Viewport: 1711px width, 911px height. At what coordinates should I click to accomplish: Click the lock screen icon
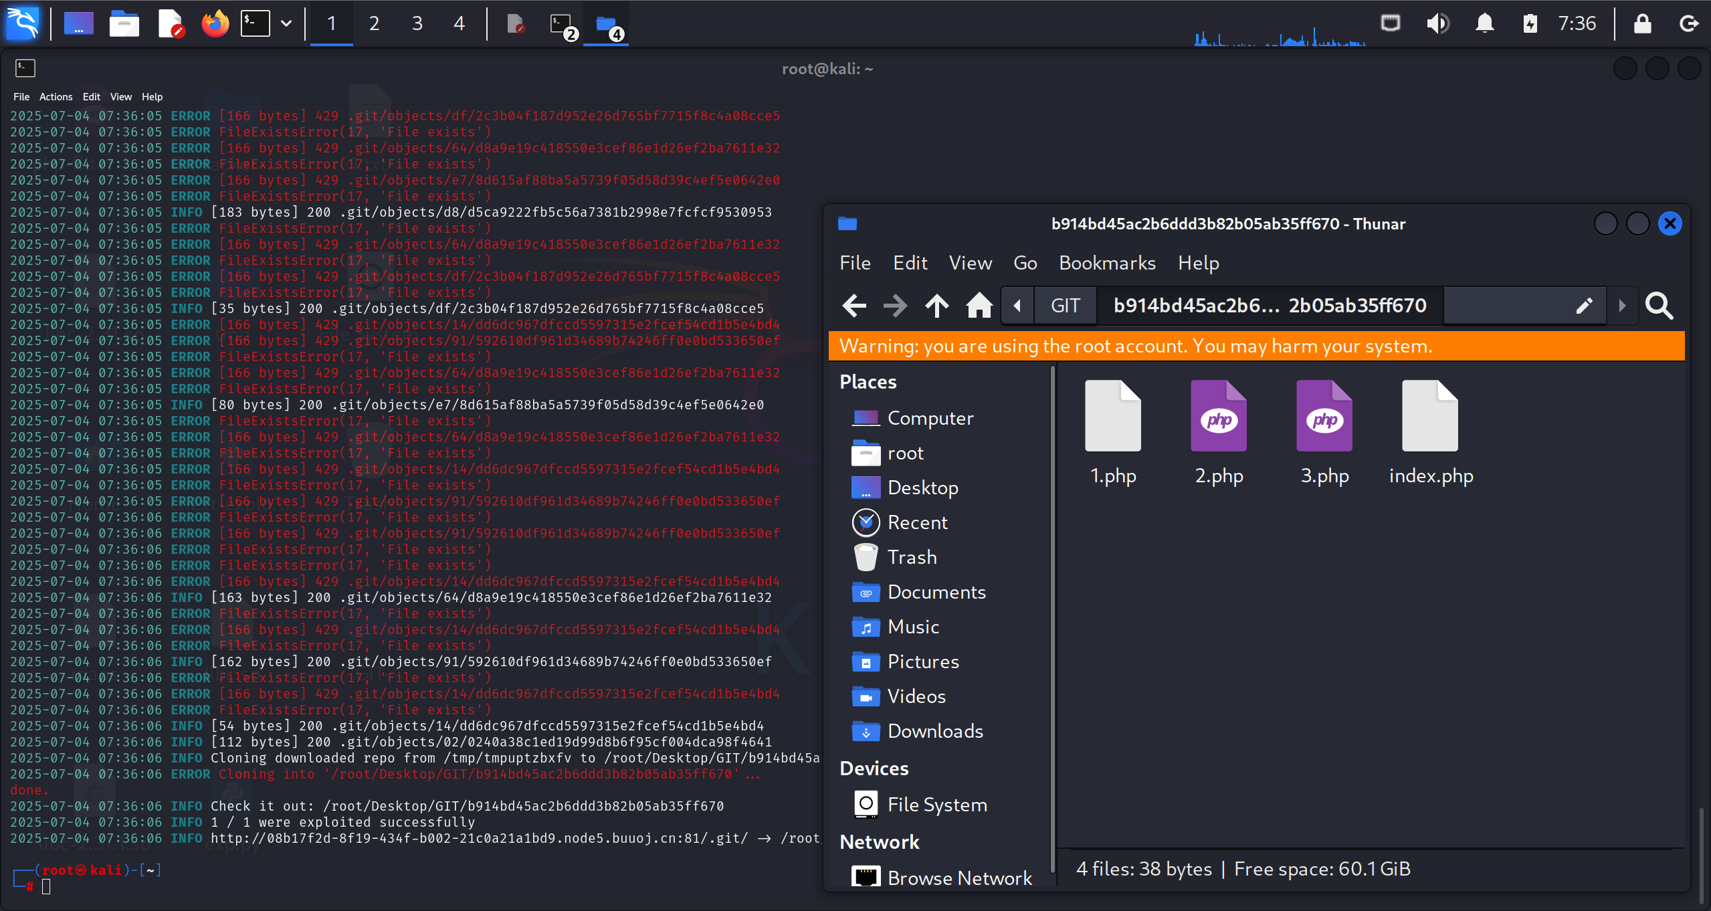click(x=1642, y=24)
